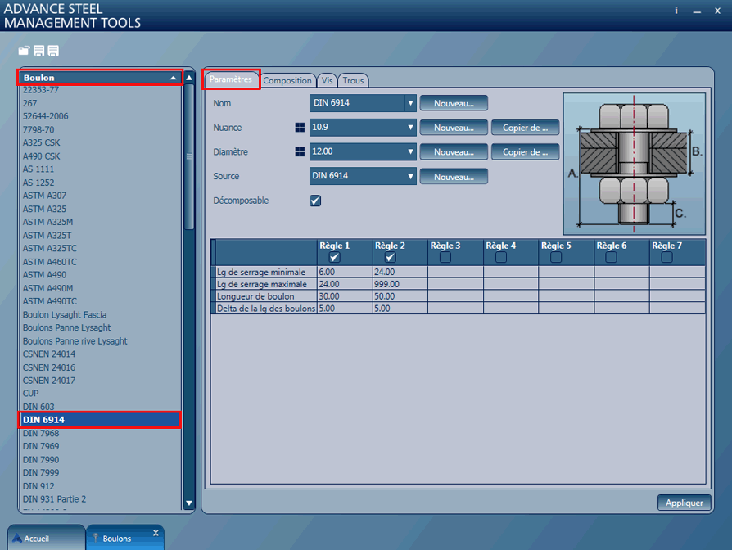Viewport: 732px width, 550px height.
Task: Click the bolt list scrollbar thumb
Action: click(189, 156)
